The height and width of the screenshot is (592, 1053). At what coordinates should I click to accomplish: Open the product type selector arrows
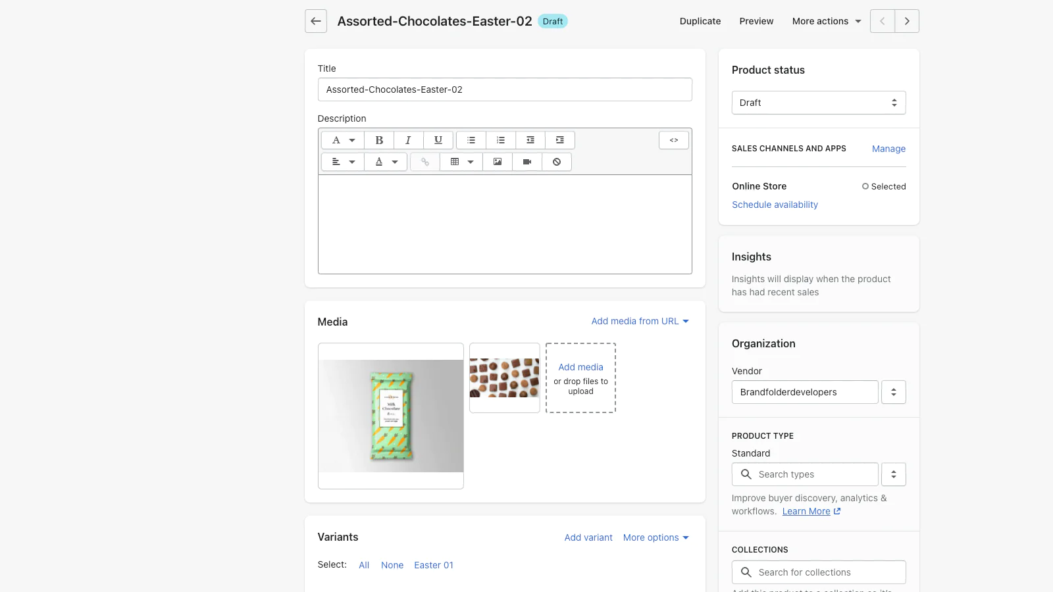pyautogui.click(x=894, y=474)
